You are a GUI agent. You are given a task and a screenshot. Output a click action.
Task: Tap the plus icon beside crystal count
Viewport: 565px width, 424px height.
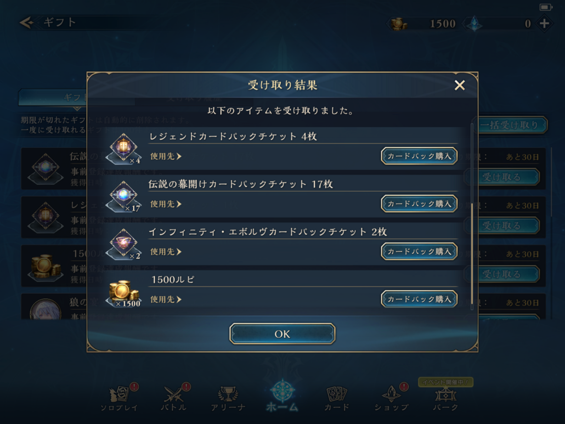pyautogui.click(x=544, y=23)
